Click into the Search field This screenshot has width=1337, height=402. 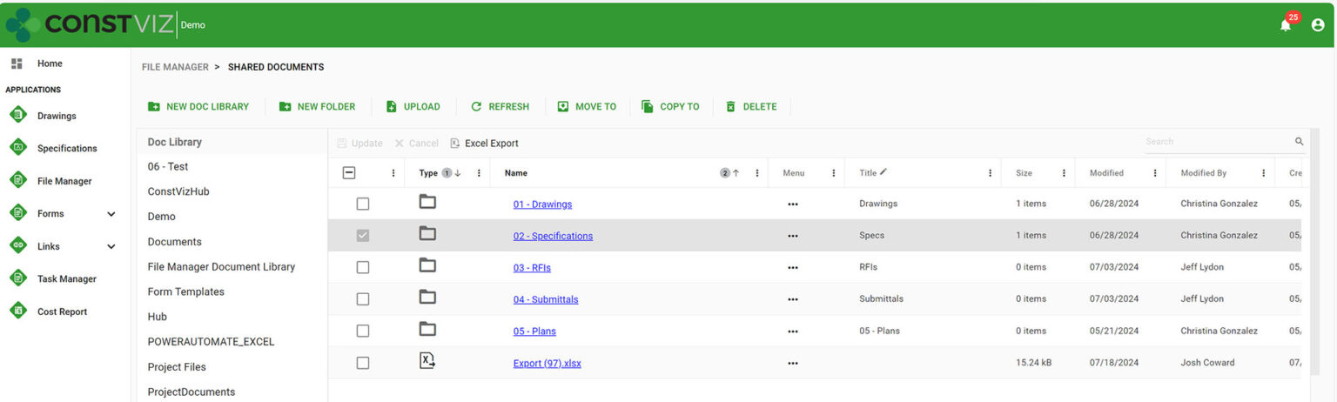click(1217, 142)
